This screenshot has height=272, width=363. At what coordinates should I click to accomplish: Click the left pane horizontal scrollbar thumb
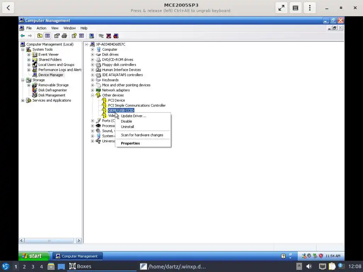[x=49, y=240]
